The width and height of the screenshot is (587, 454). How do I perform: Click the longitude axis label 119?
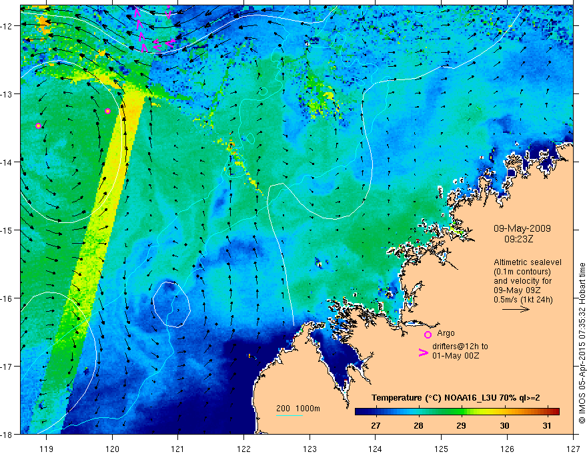click(x=47, y=449)
